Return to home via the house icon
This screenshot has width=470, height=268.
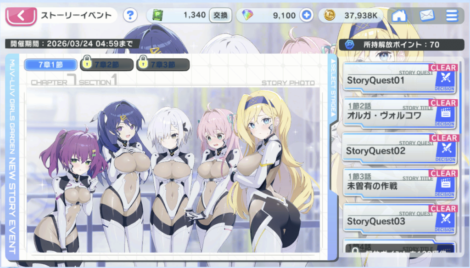pos(398,15)
